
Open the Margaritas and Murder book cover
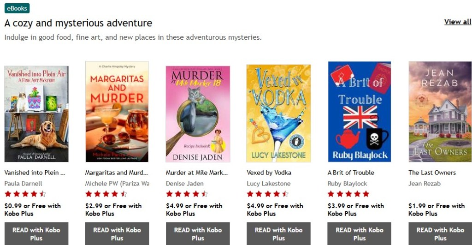click(117, 112)
